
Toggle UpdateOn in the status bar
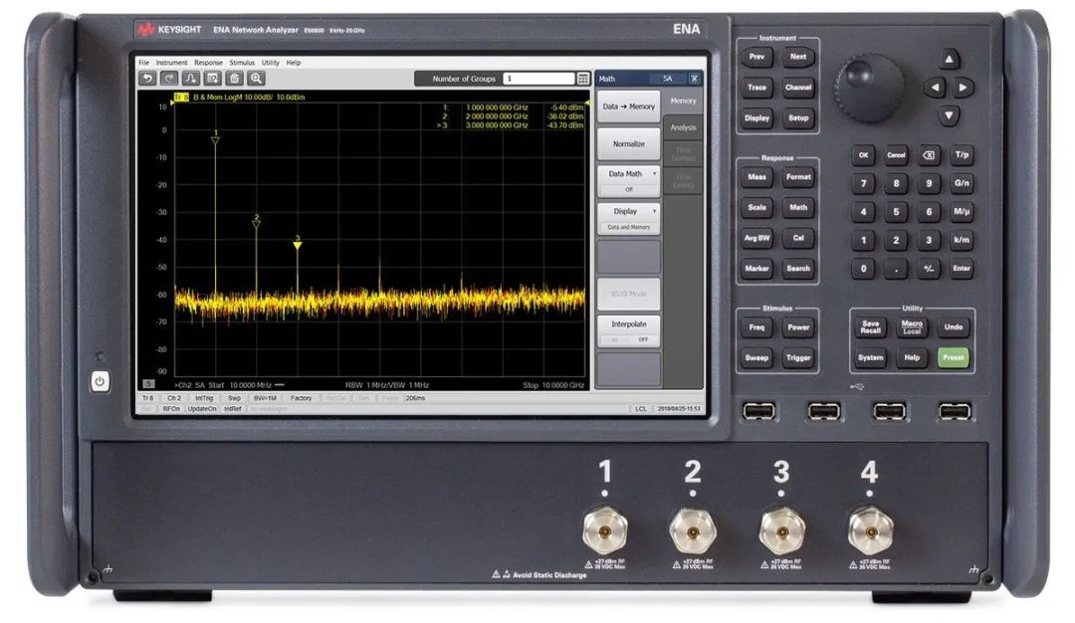(201, 409)
